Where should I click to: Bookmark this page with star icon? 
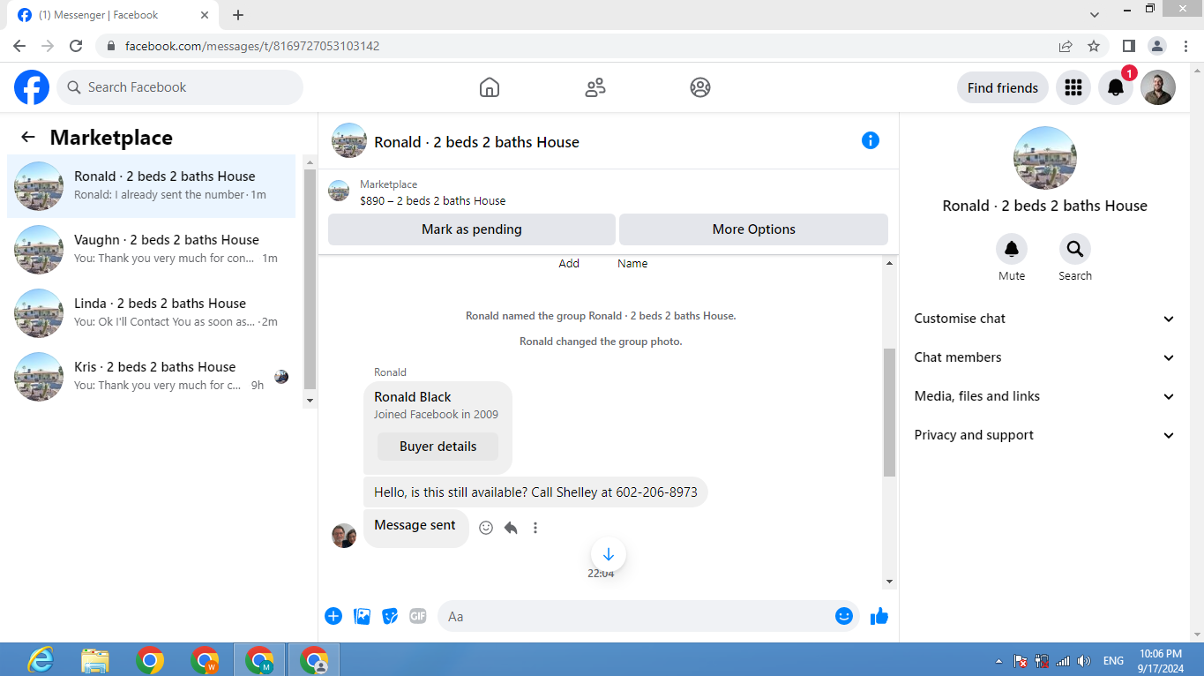coord(1094,46)
